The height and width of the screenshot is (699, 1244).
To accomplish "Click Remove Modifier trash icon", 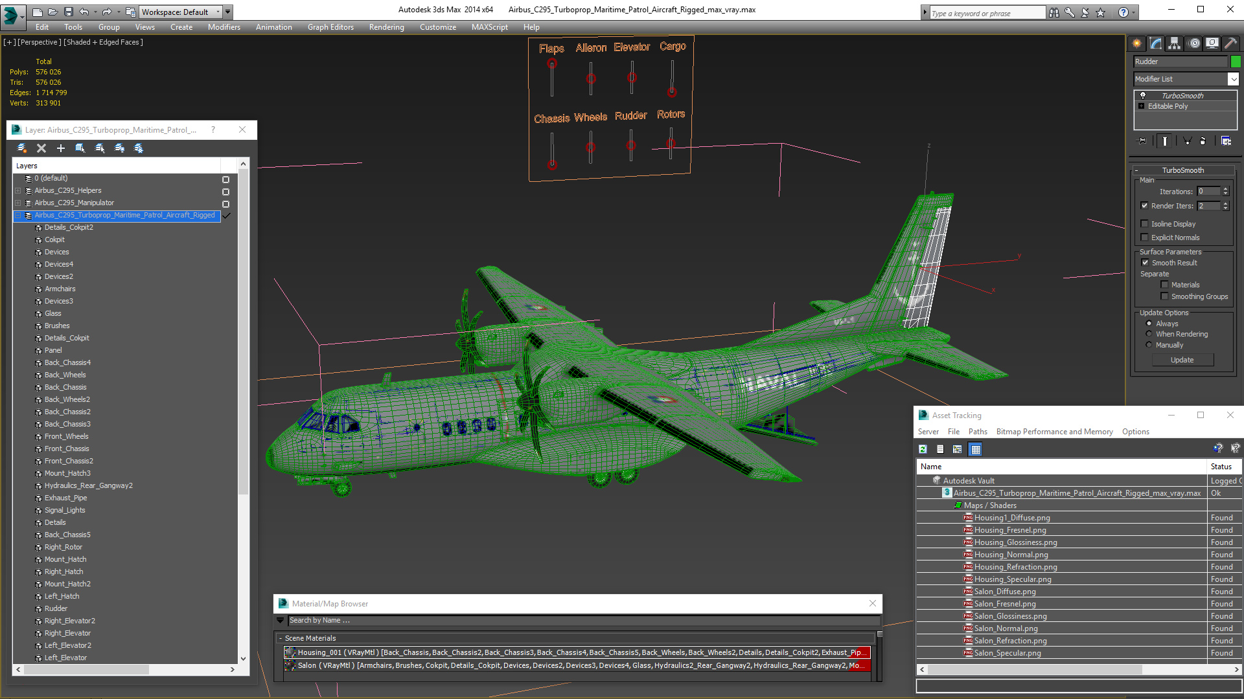I will point(1203,141).
